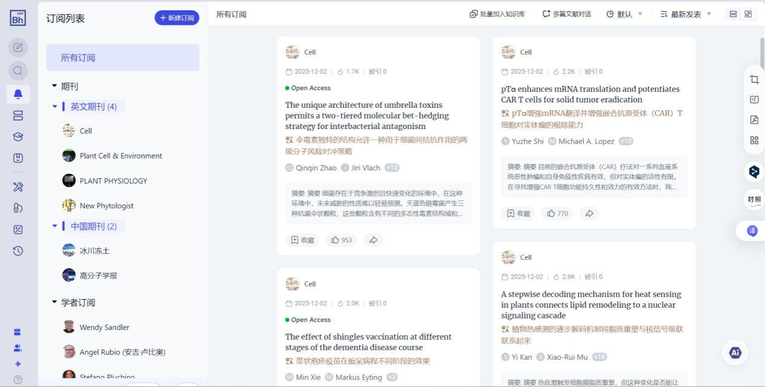765x387 pixels.
Task: Collapse the 英文期刊 (4) group
Action: (x=55, y=107)
